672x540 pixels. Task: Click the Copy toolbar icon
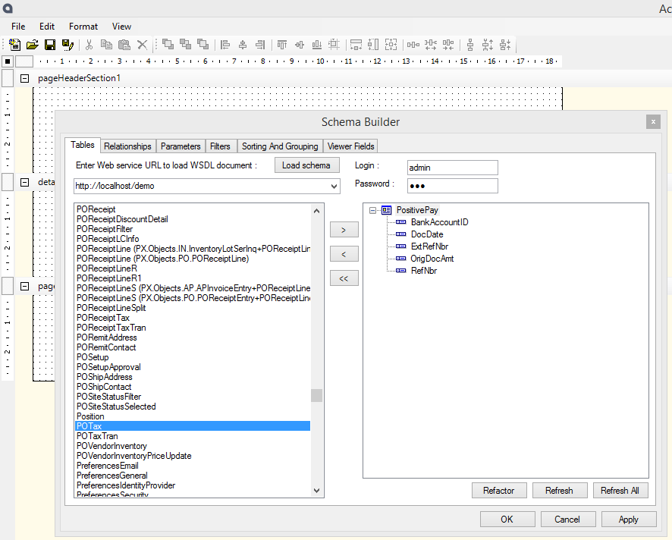pos(107,45)
